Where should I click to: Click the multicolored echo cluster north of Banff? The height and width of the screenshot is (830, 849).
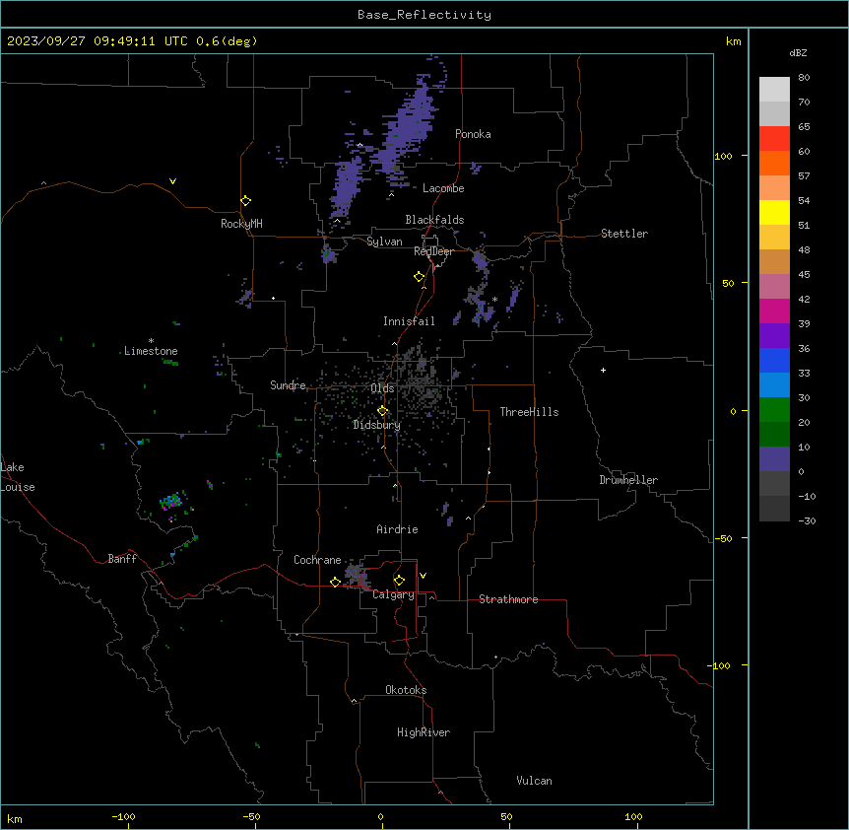coord(172,501)
